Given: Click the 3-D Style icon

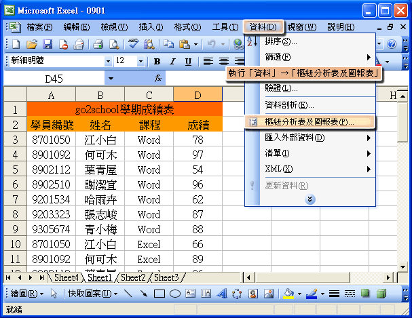Looking at the screenshot, I should (381, 294).
